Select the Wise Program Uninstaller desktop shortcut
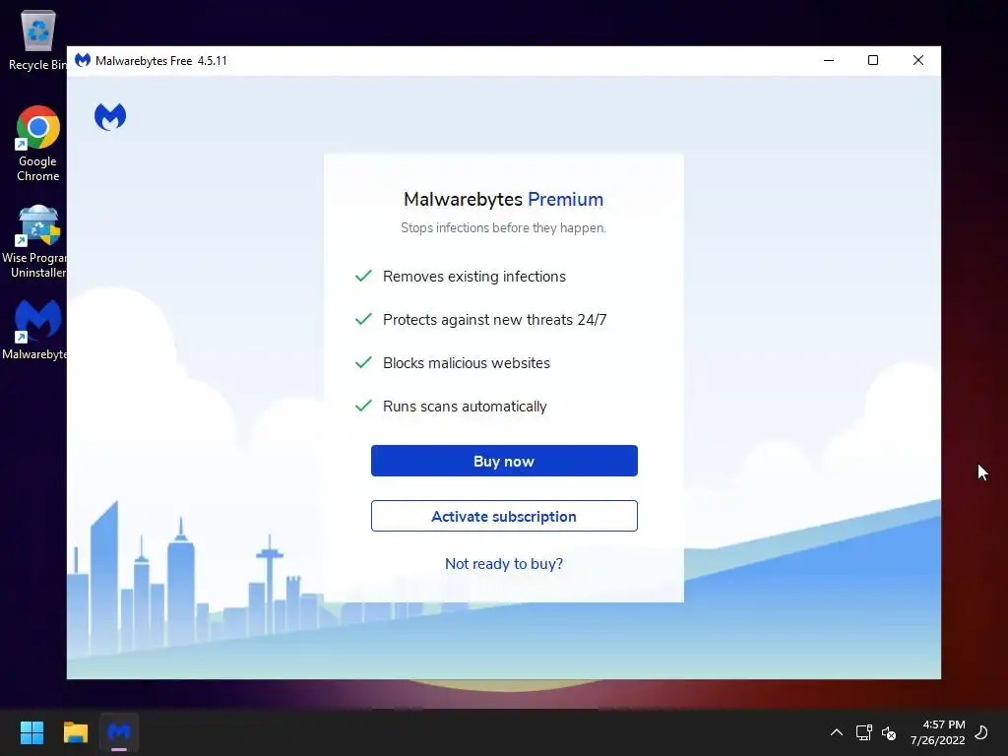This screenshot has width=1008, height=756. point(35,242)
